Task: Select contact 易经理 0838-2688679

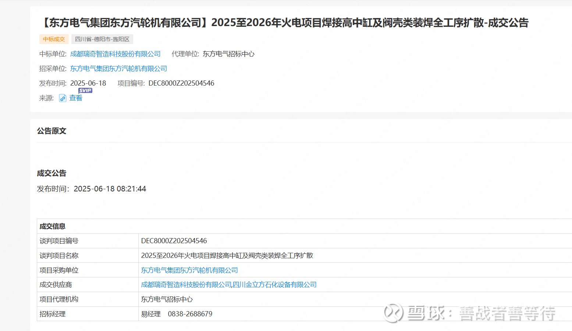Action: pyautogui.click(x=177, y=314)
